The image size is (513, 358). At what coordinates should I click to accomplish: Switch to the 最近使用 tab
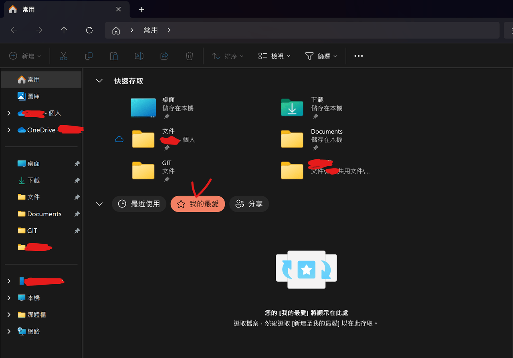tap(139, 204)
